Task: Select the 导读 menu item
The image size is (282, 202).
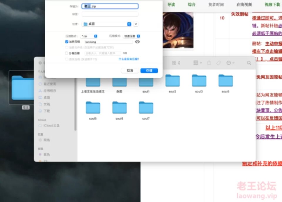Action: click(x=172, y=4)
